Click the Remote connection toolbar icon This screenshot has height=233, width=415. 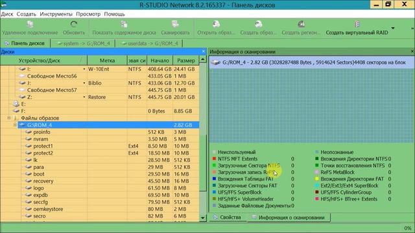click(x=30, y=25)
